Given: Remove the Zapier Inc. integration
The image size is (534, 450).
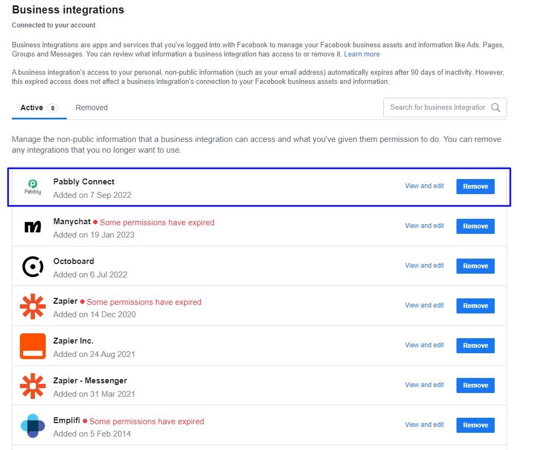Looking at the screenshot, I should (x=475, y=346).
